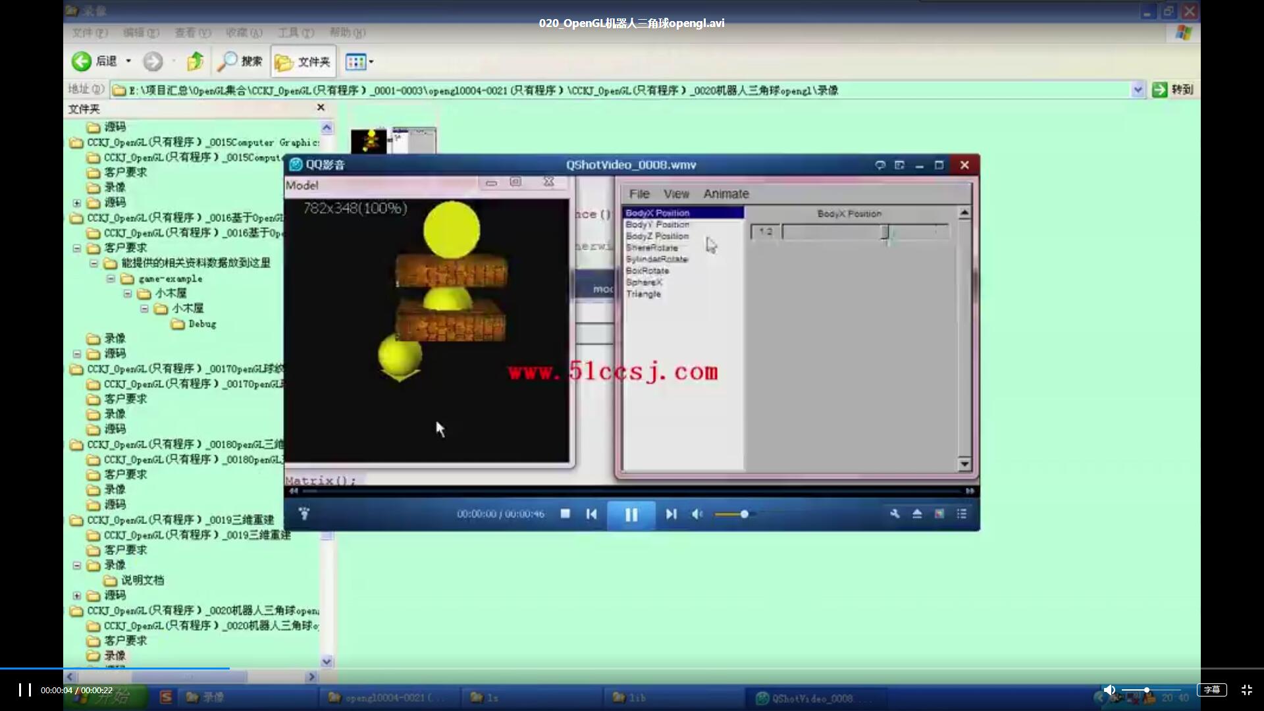Open the Windows start button
1264x711 pixels.
107,697
